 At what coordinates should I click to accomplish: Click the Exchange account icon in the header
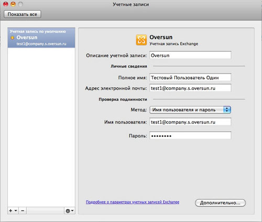tap(141, 40)
